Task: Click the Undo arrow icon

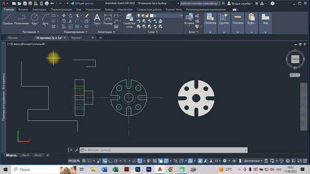Action: point(52,3)
